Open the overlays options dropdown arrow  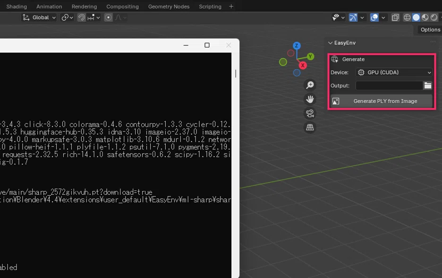[383, 18]
